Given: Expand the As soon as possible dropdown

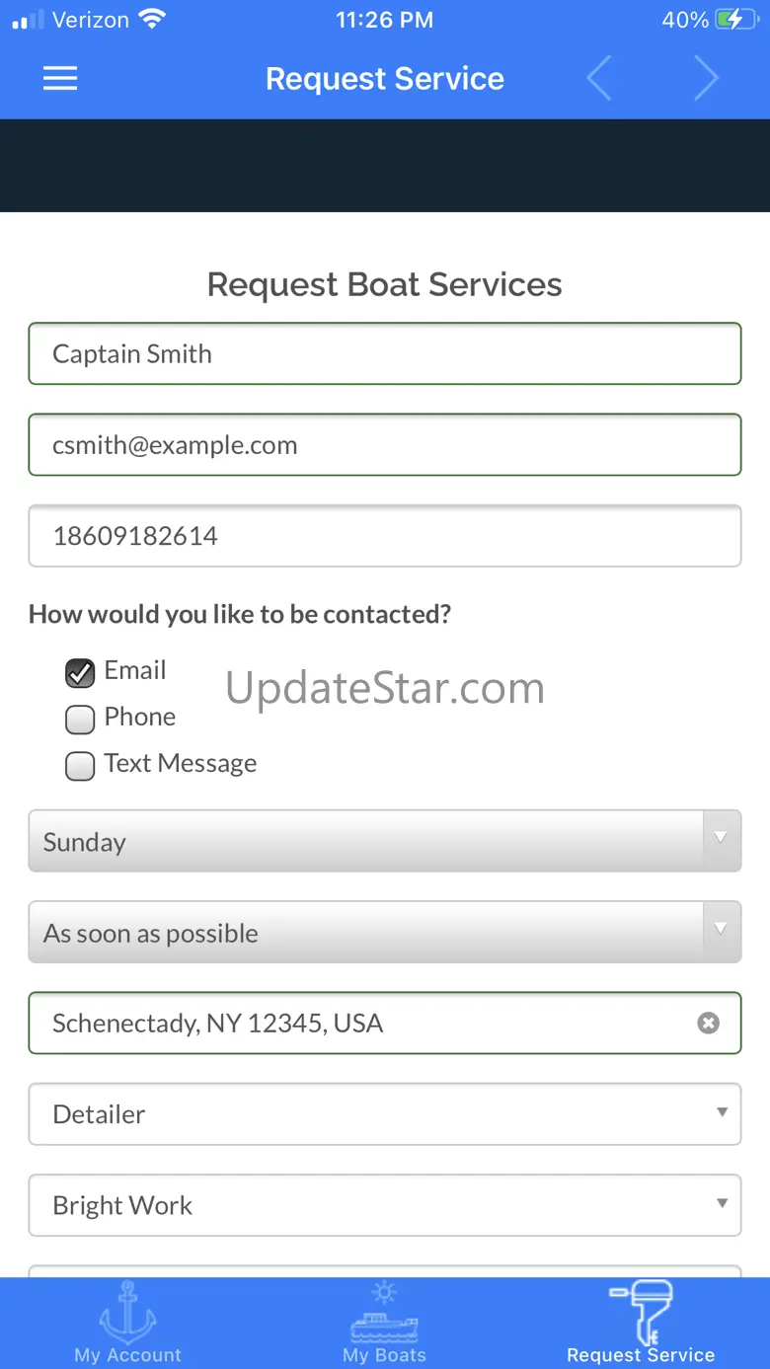Looking at the screenshot, I should pos(385,933).
